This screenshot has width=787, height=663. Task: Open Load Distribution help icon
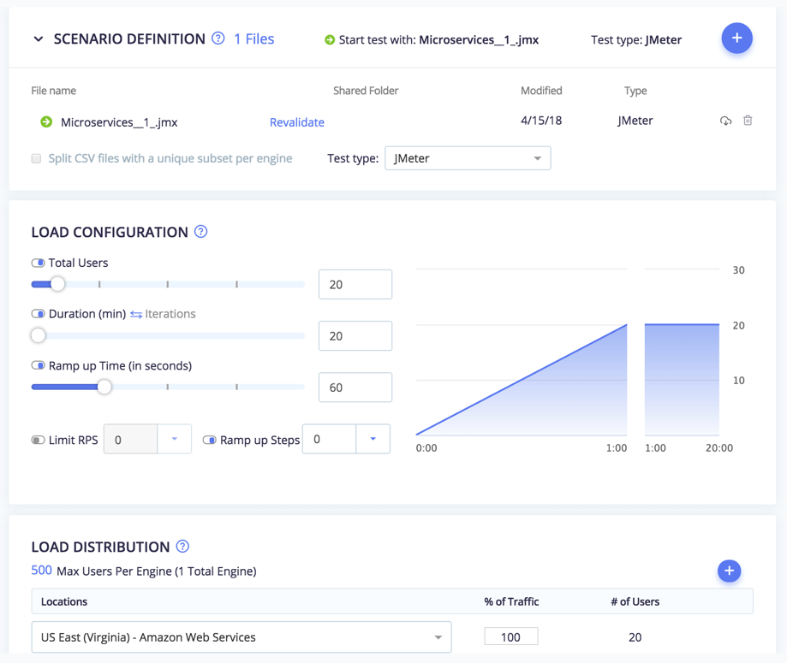point(182,546)
